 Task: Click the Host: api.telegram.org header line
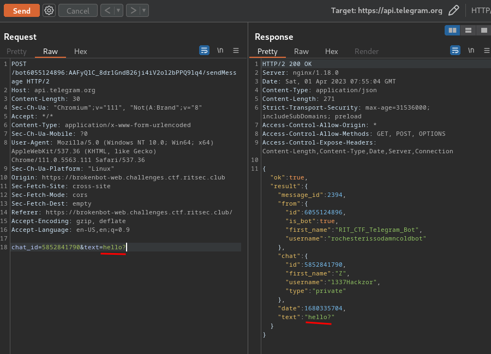coord(53,90)
